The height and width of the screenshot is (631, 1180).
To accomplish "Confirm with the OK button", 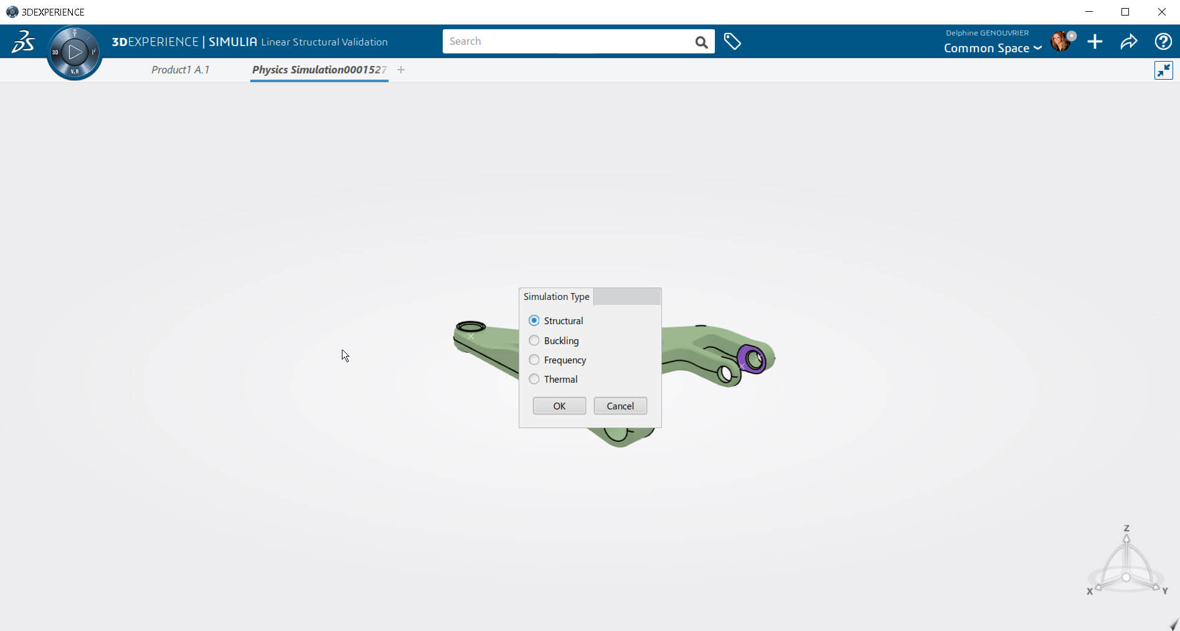I will (x=559, y=406).
